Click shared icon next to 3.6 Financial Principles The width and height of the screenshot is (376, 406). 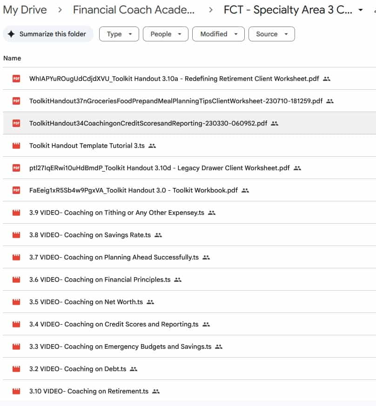[178, 280]
